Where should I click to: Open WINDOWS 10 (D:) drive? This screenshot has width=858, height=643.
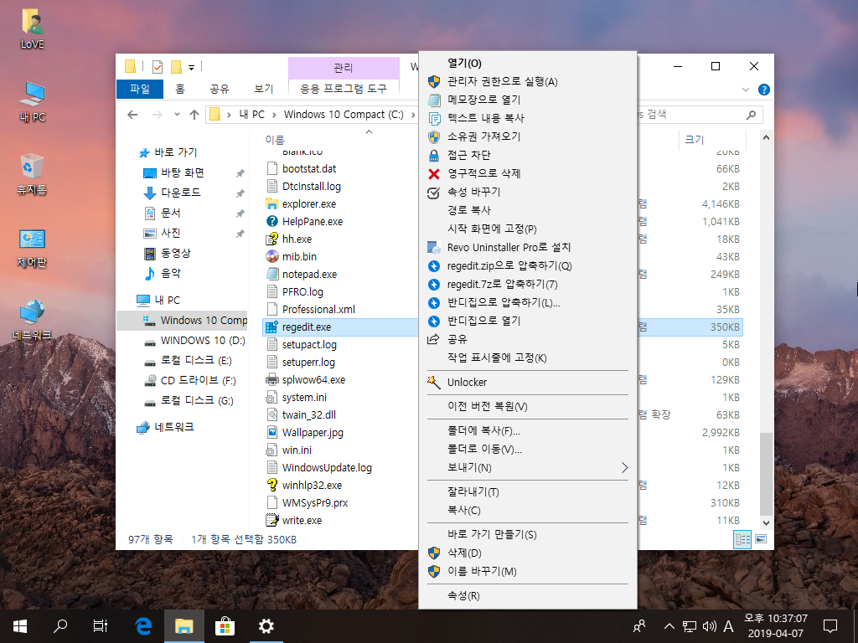[x=203, y=341]
